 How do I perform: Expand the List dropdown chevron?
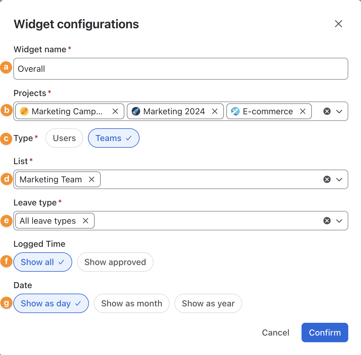(339, 179)
